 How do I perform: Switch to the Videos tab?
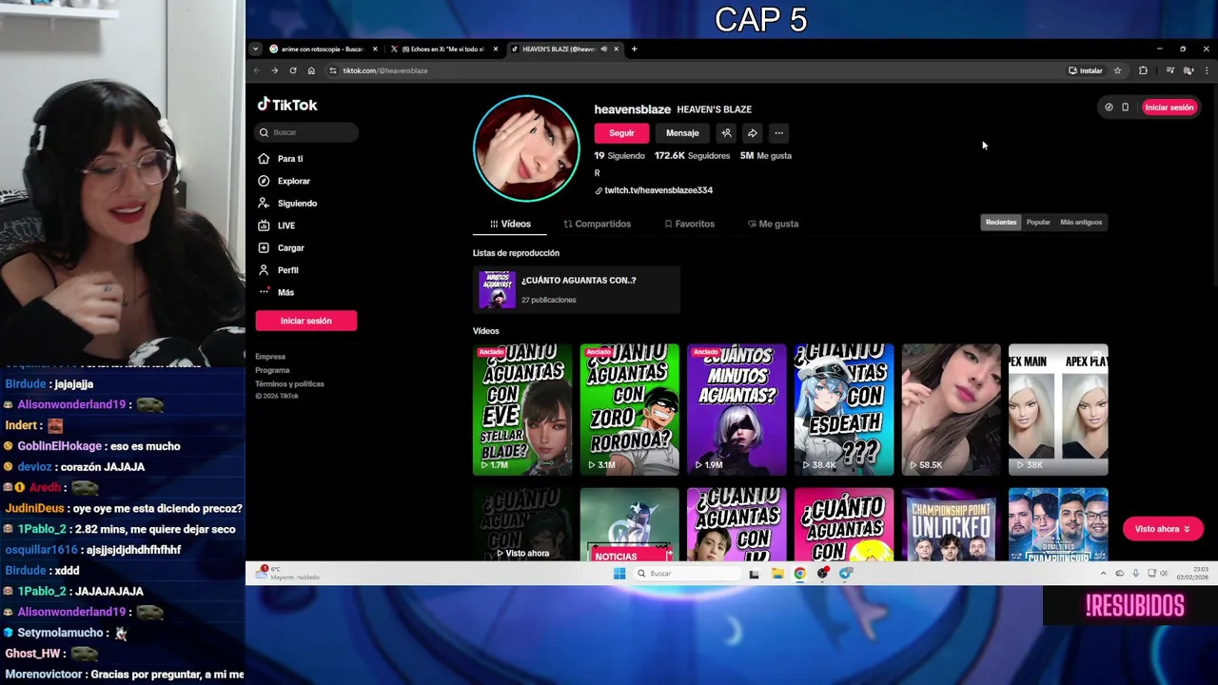coord(511,224)
